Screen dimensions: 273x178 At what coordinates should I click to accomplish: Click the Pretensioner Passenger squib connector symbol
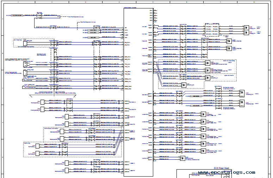(x=203, y=136)
